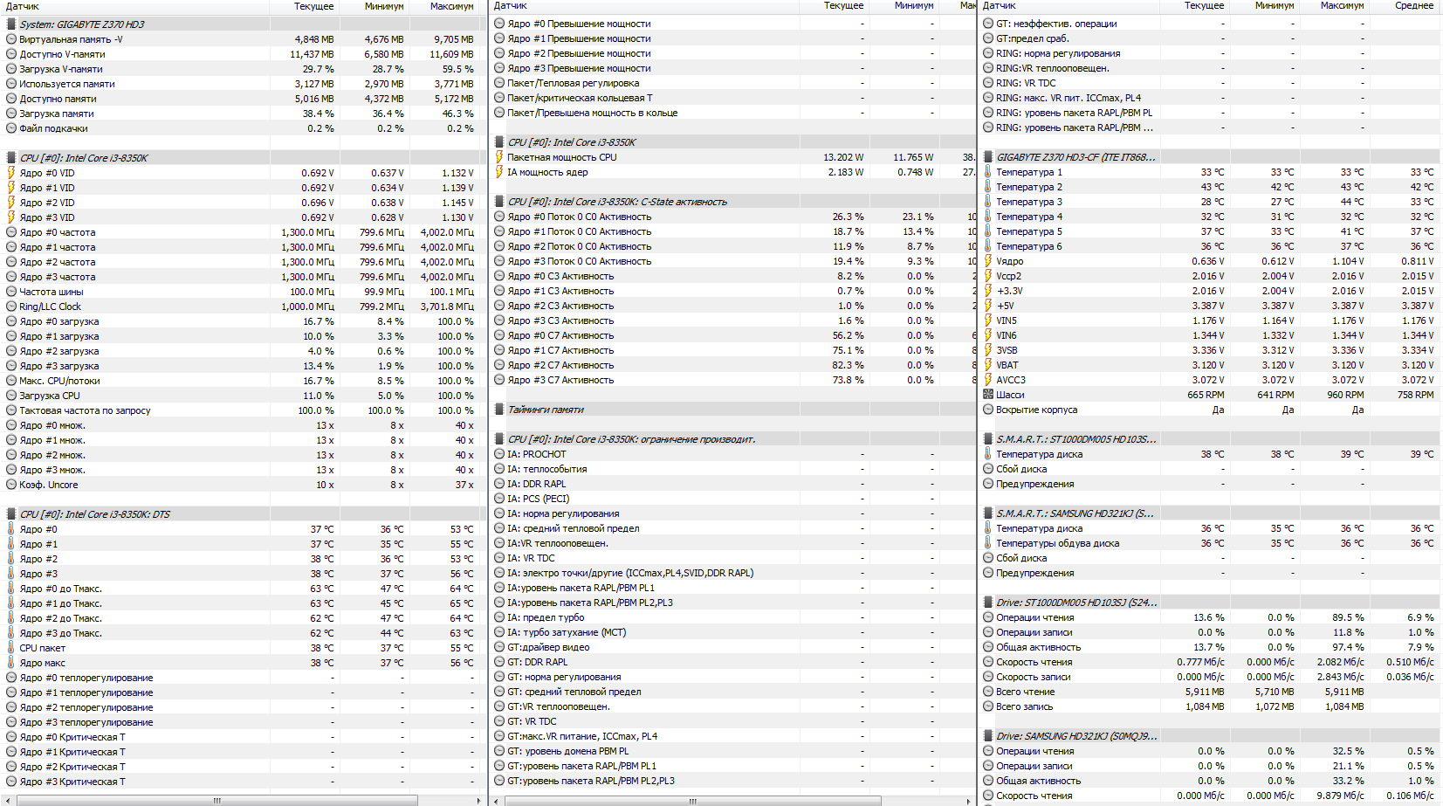Viewport: 1443px width, 806px height.
Task: Click the icon beside the ограничение производит. group header
Action: point(499,439)
